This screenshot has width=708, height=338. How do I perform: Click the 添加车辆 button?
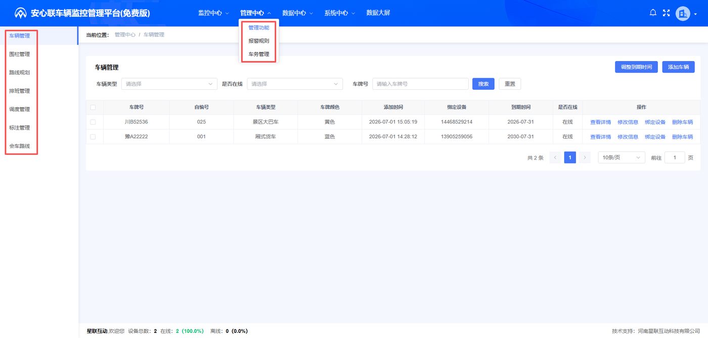point(678,67)
